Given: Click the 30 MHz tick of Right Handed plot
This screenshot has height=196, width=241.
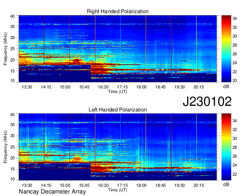Looking at the screenshot, I should click(12, 38).
